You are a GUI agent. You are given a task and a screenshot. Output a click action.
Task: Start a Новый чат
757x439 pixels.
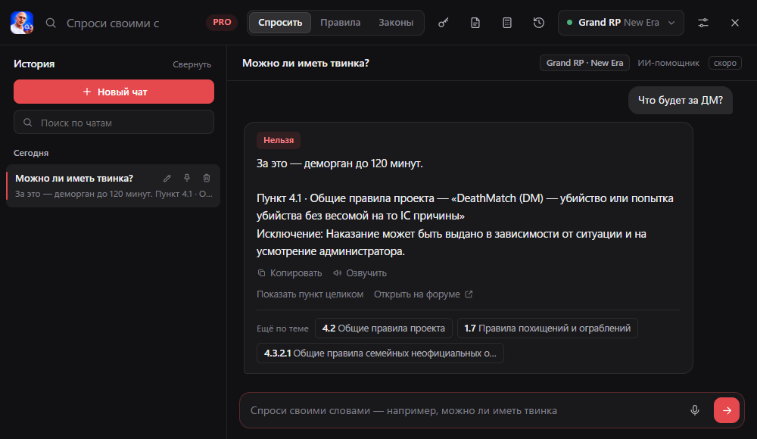[114, 92]
